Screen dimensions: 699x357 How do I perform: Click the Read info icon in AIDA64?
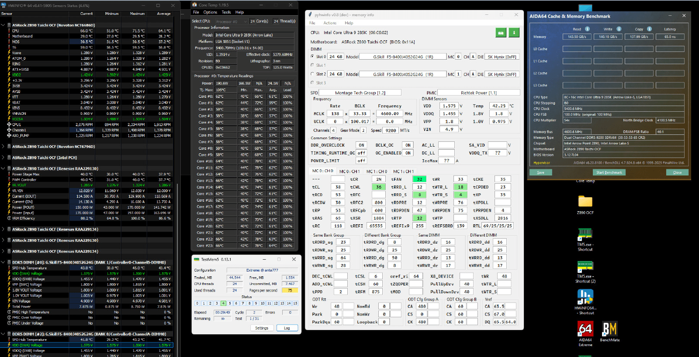tap(587, 29)
